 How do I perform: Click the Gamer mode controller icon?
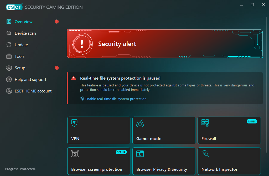(140, 123)
